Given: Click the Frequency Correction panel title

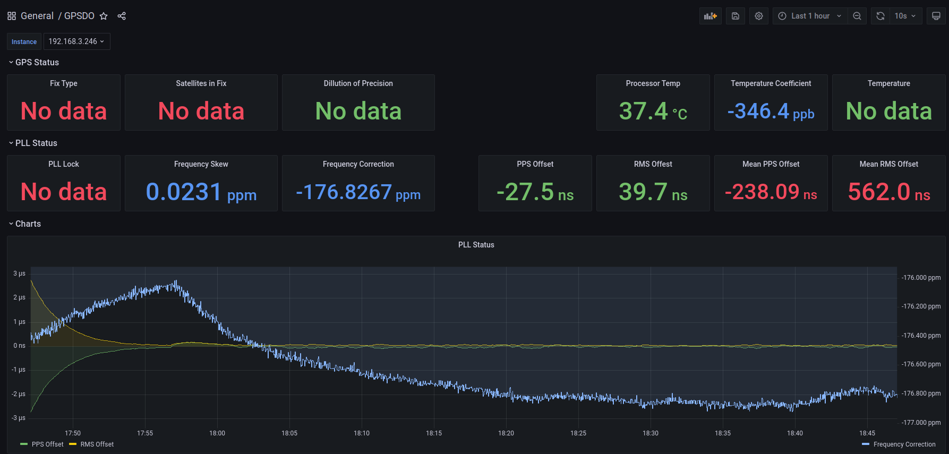Looking at the screenshot, I should (x=358, y=164).
